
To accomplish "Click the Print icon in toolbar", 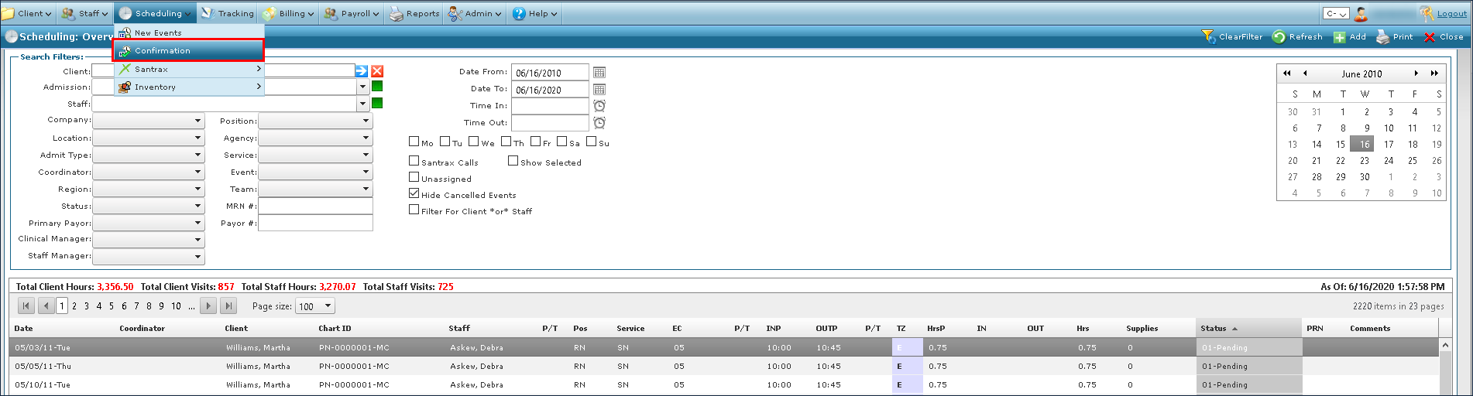I will pos(1382,36).
